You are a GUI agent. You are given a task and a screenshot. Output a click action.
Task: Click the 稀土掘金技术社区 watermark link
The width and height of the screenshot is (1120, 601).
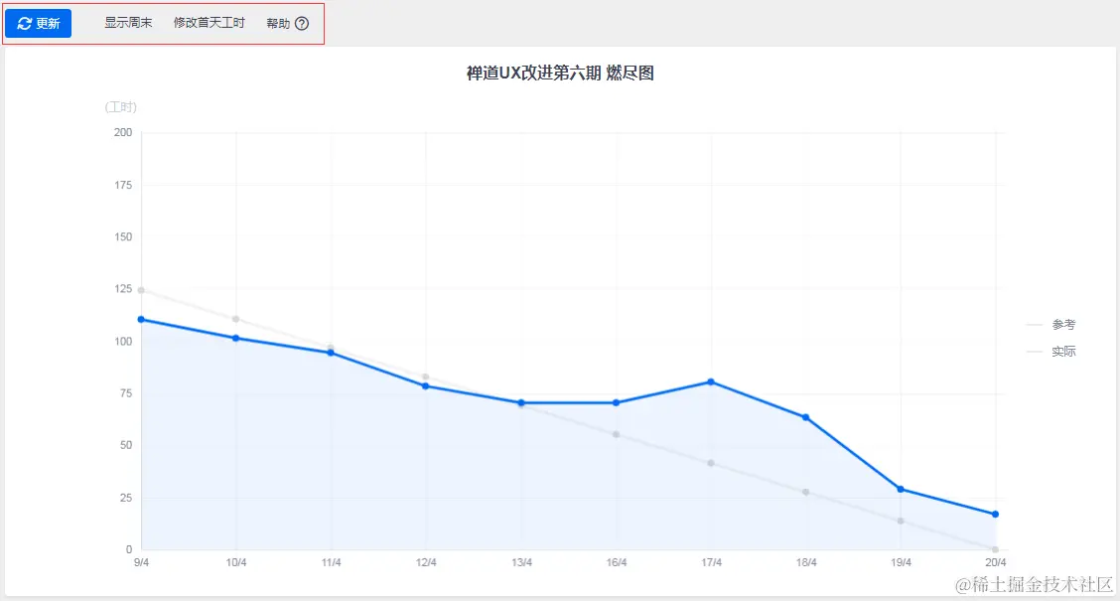tap(1036, 584)
